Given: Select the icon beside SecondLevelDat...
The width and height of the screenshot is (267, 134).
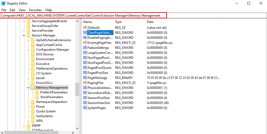Looking at the screenshot, I should point(85,93).
